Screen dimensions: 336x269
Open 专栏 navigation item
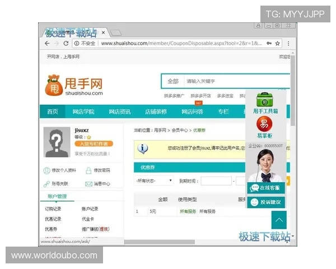[x=223, y=112]
